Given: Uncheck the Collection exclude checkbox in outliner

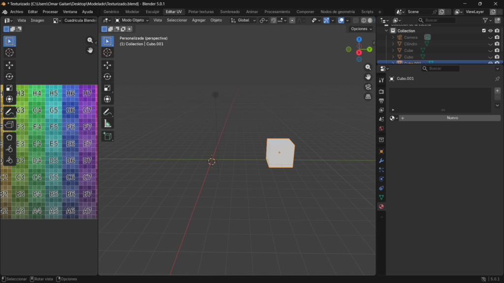Looking at the screenshot, I should (x=484, y=31).
